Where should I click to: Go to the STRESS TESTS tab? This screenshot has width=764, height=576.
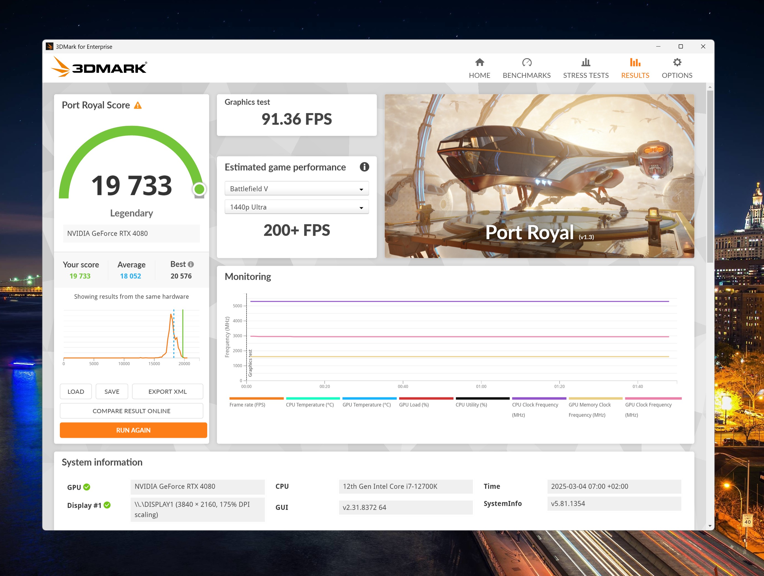pos(586,75)
